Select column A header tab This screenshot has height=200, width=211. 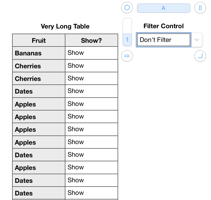[x=163, y=8]
